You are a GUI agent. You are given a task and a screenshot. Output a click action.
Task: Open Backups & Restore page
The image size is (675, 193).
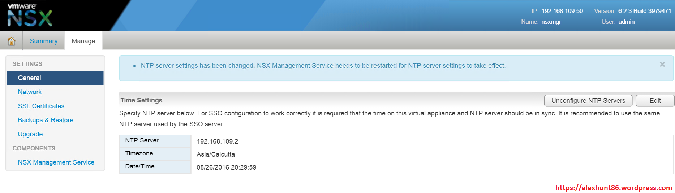click(46, 120)
